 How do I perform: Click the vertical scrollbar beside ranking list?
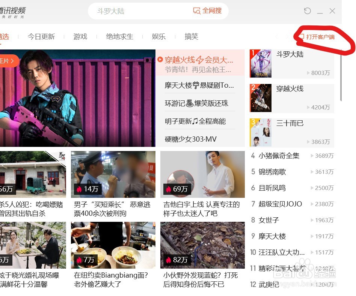click(x=341, y=75)
